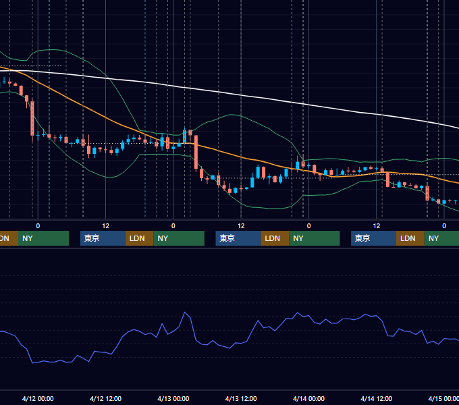Select the NY session block for 4/13
Viewport: 459px width, 405px height.
(315, 238)
